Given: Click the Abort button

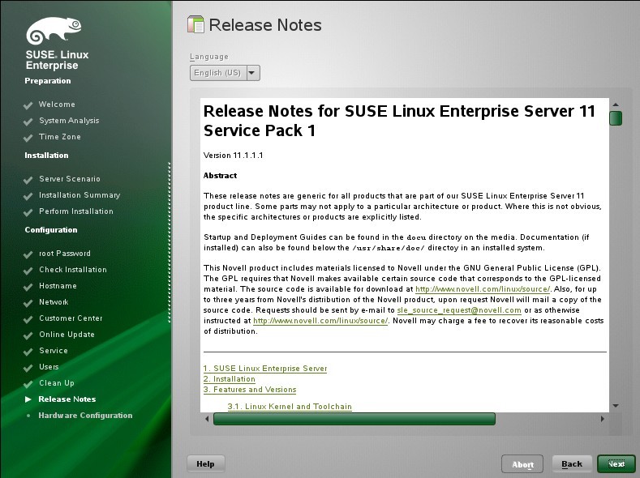Looking at the screenshot, I should pos(522,464).
